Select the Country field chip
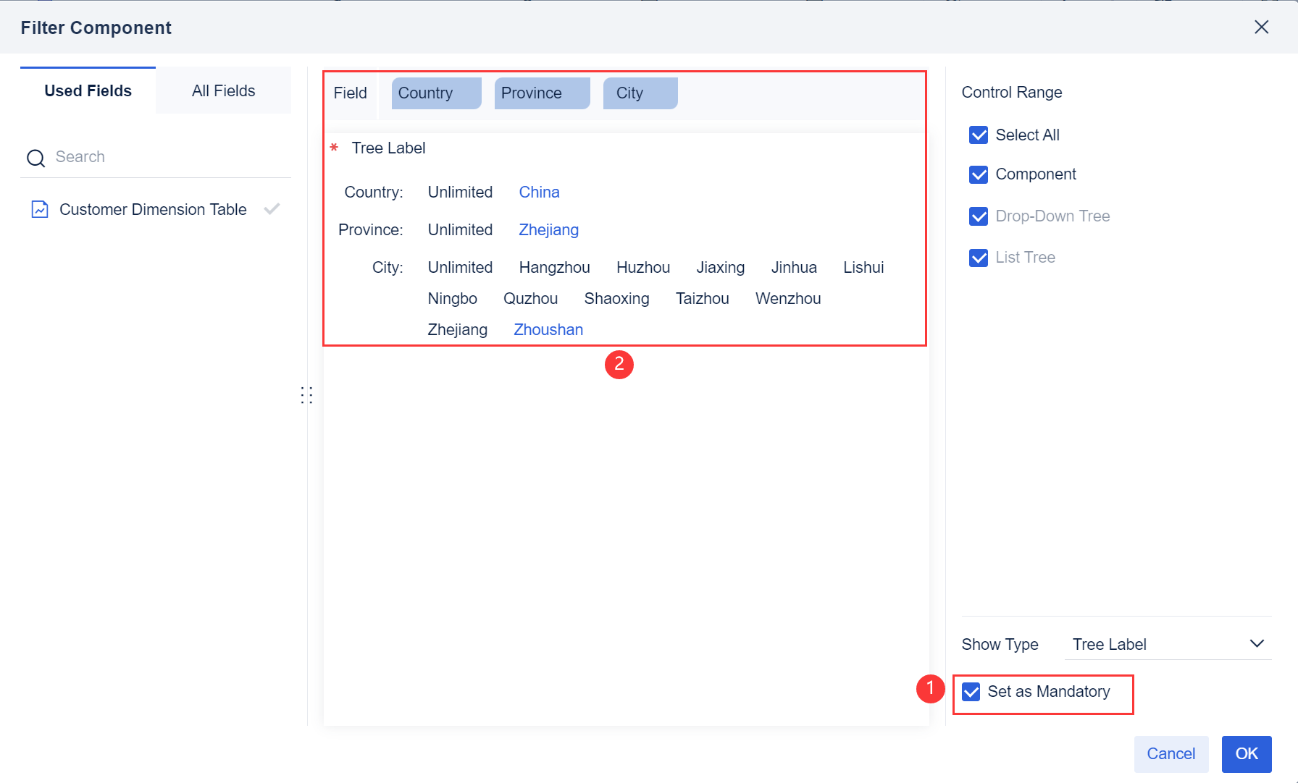 click(435, 93)
